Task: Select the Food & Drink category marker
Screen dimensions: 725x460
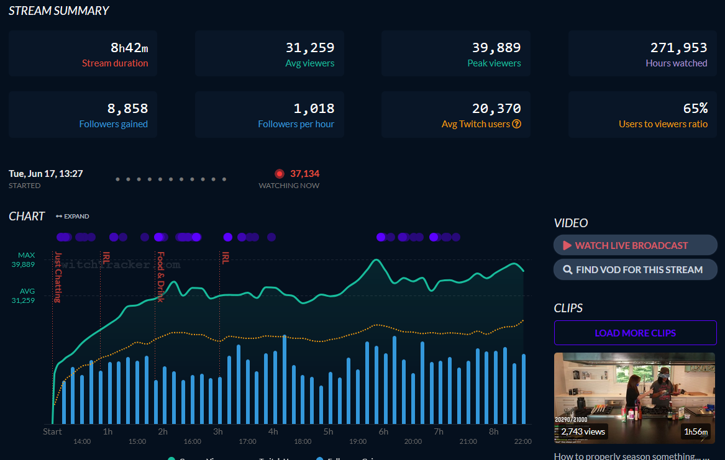Action: pyautogui.click(x=160, y=277)
